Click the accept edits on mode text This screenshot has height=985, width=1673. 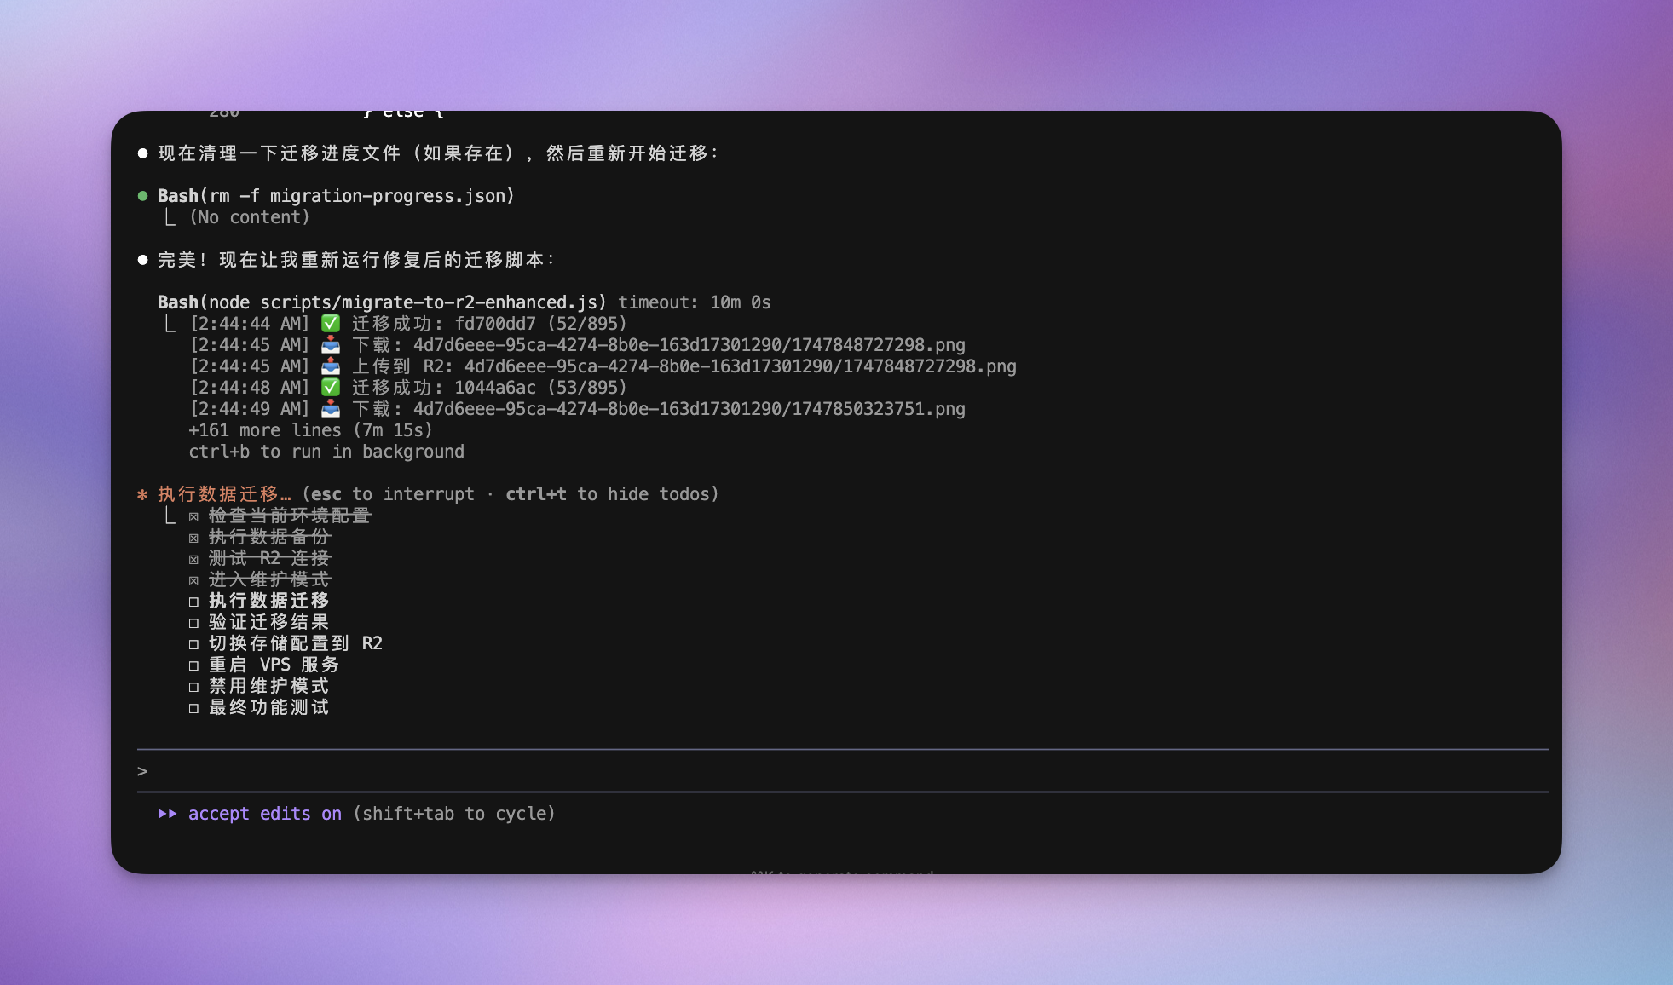264,814
